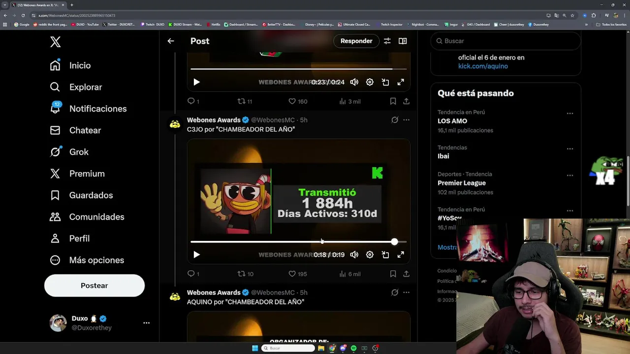The image size is (630, 354).
Task: Toggle reader view icon in Post header
Action: tap(403, 41)
